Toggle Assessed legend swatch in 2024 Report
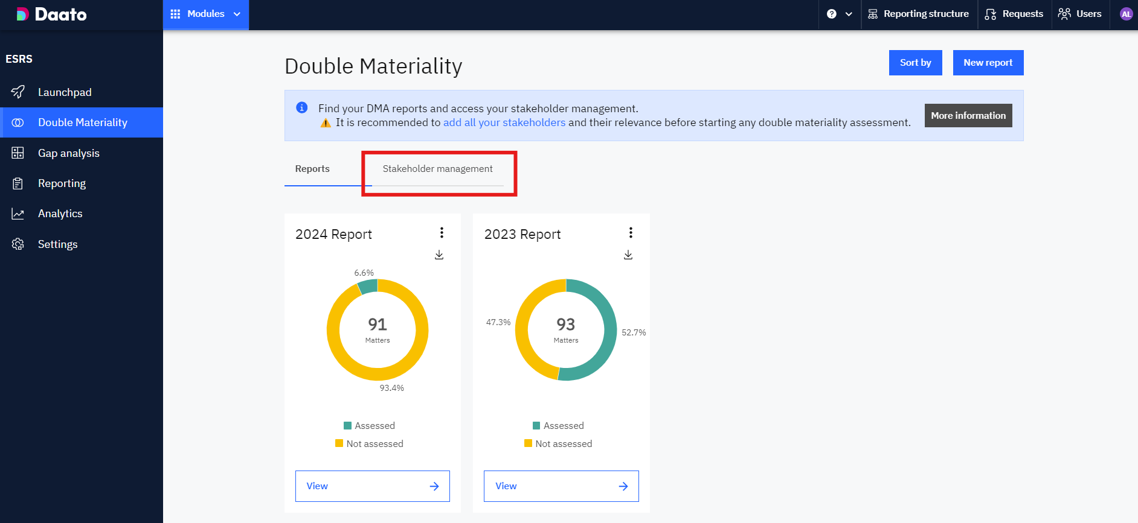This screenshot has width=1138, height=523. (x=347, y=426)
